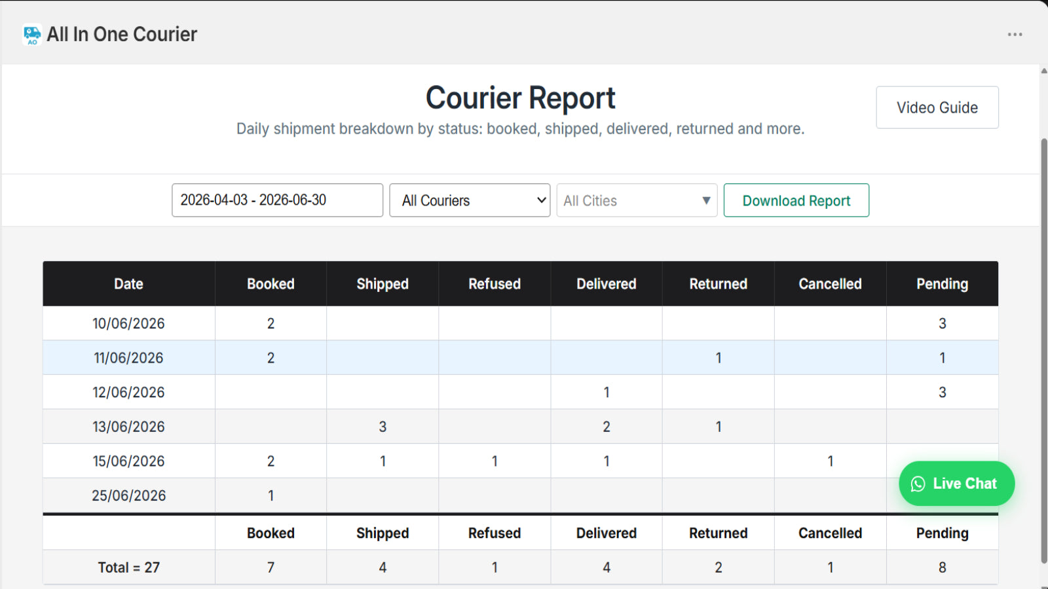Click the Download Report button
The height and width of the screenshot is (589, 1048).
pos(796,200)
